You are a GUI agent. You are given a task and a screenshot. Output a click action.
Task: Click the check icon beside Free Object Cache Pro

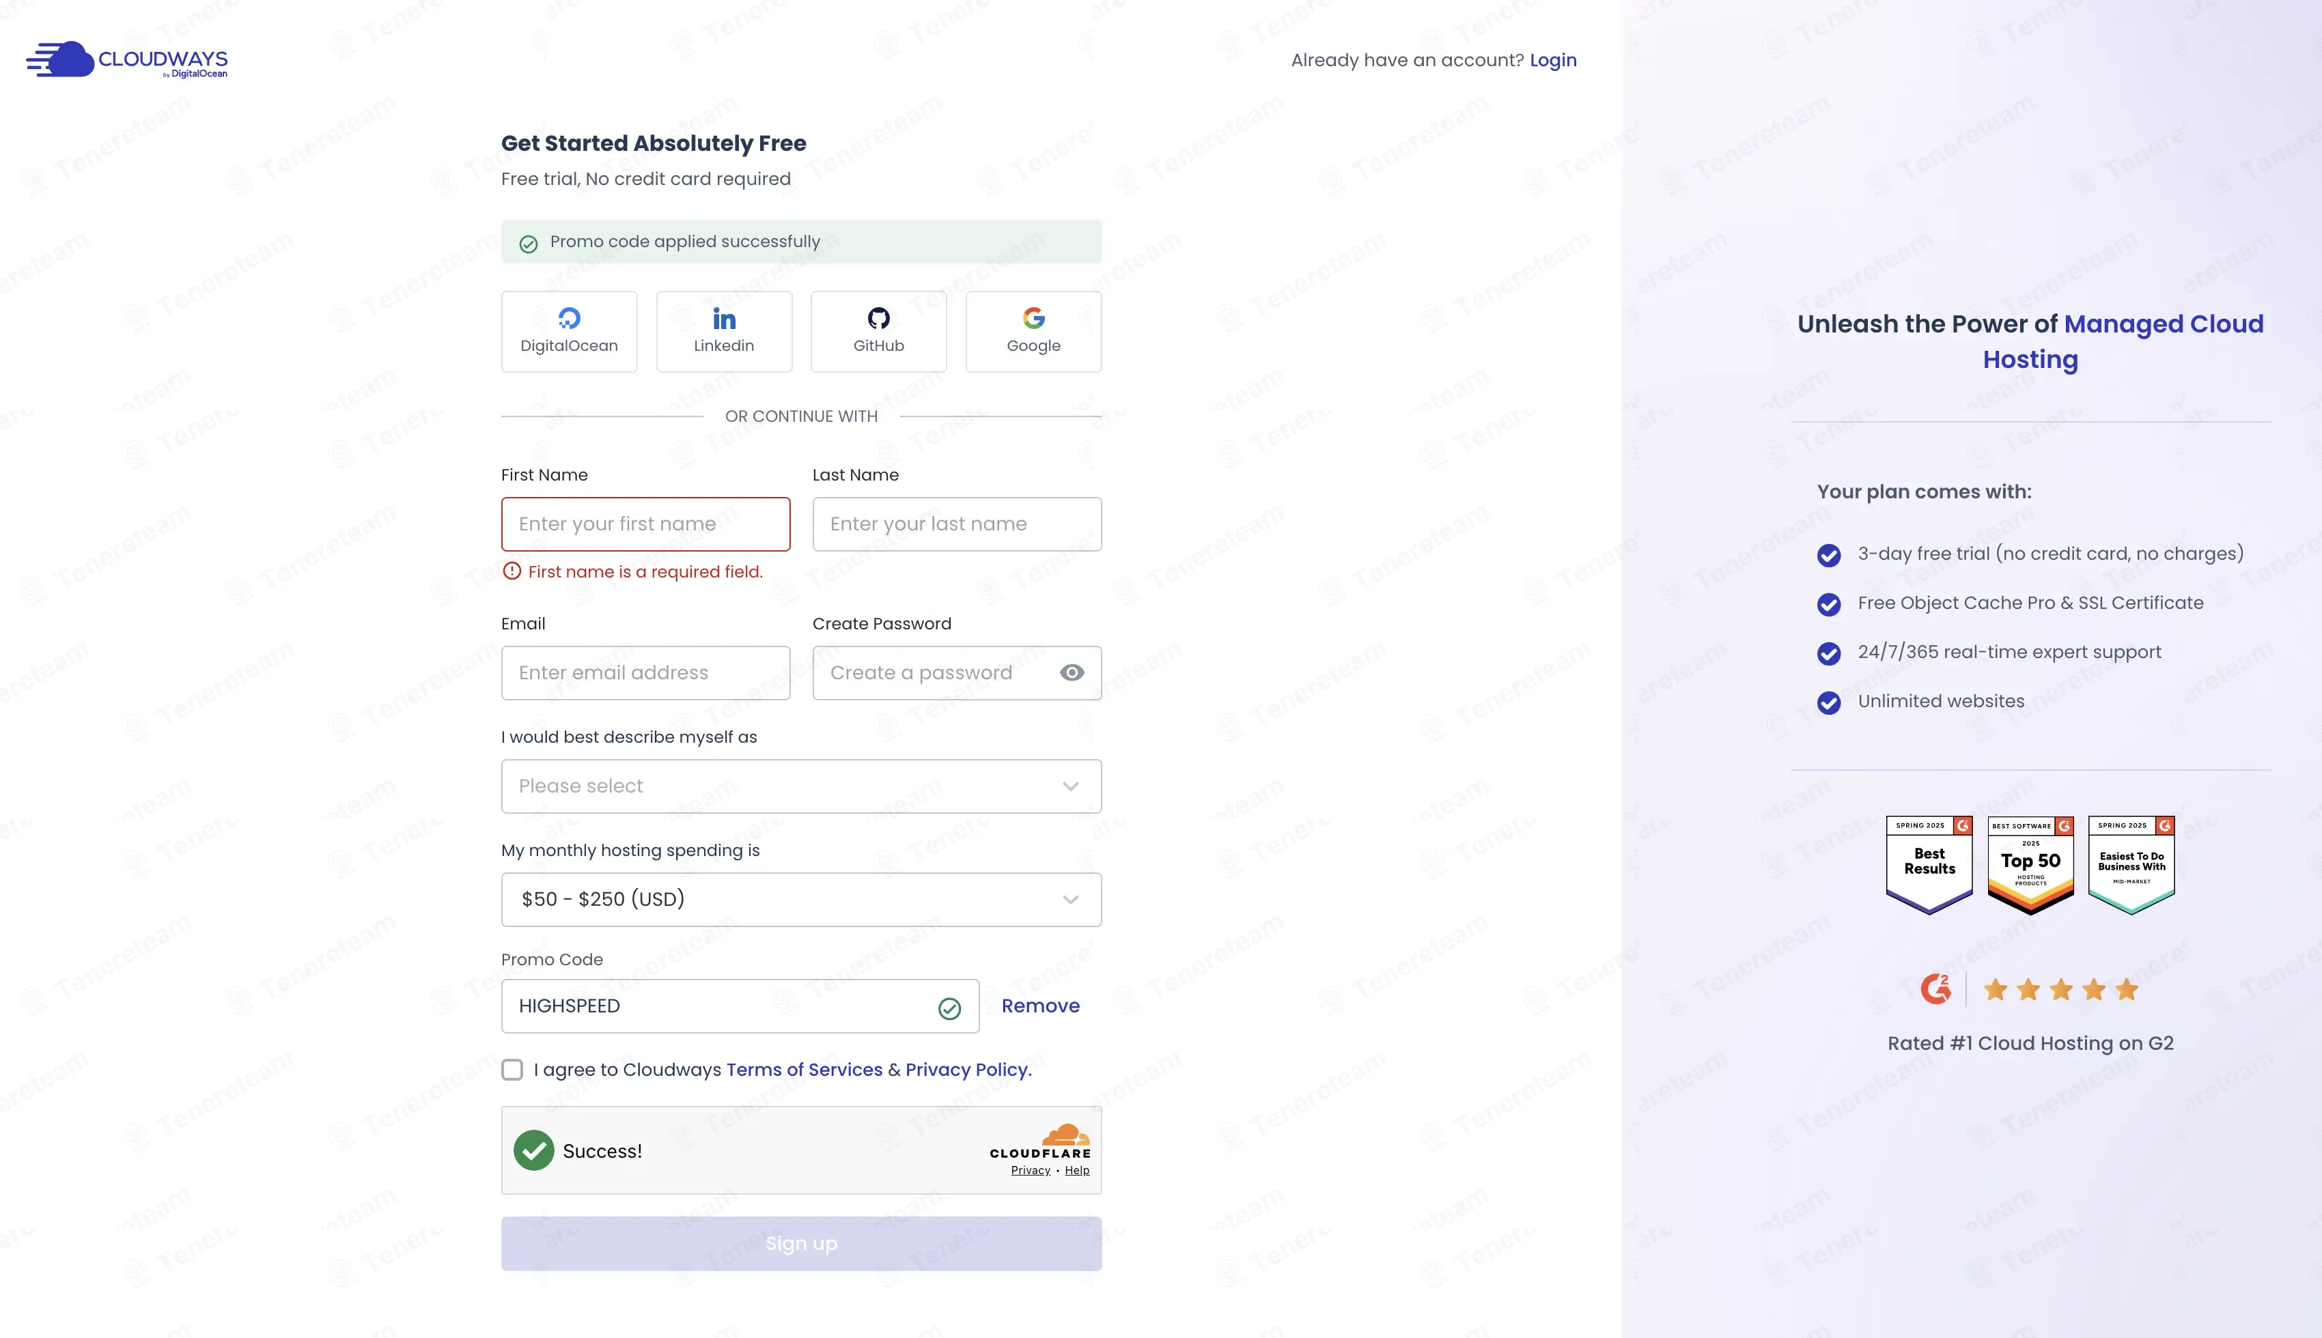(x=1830, y=603)
